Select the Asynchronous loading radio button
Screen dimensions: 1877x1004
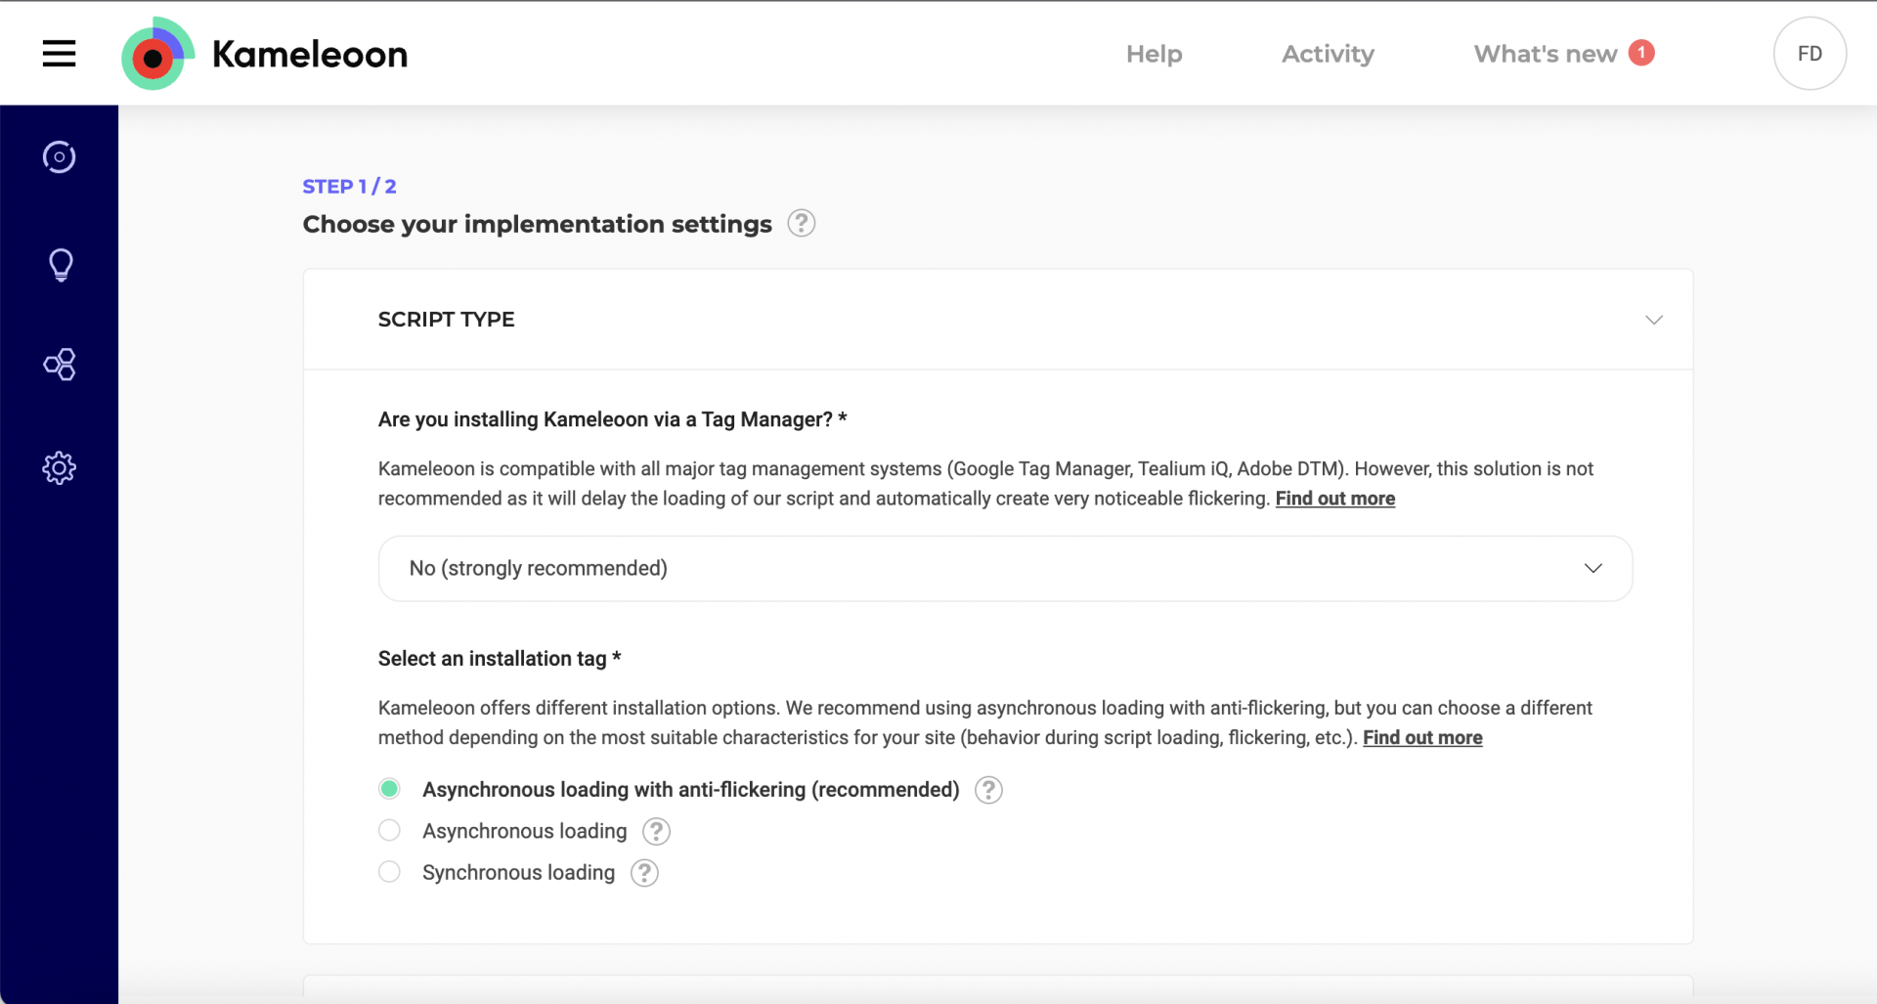click(389, 830)
